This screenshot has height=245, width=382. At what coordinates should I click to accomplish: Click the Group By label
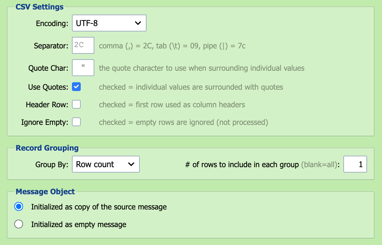click(x=52, y=164)
